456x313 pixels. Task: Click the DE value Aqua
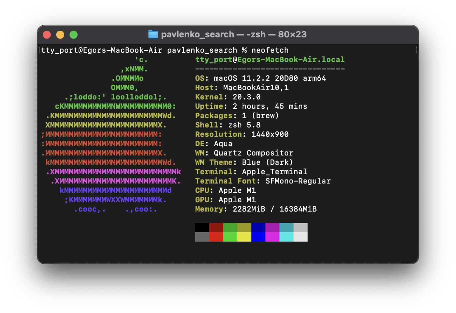tap(223, 144)
